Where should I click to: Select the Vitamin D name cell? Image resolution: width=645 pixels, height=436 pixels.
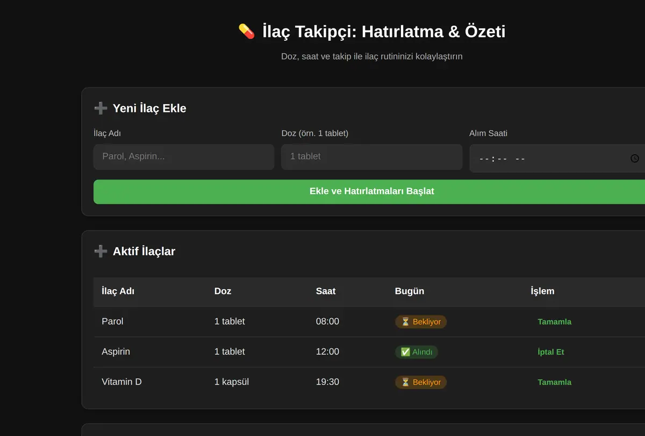[x=121, y=382]
